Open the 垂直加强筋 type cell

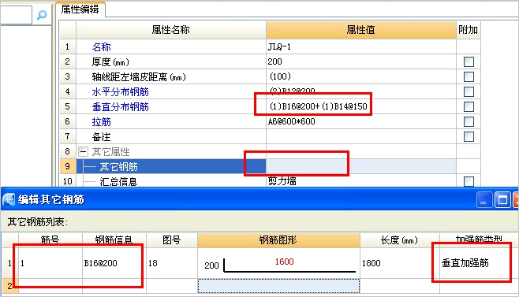tap(479, 263)
